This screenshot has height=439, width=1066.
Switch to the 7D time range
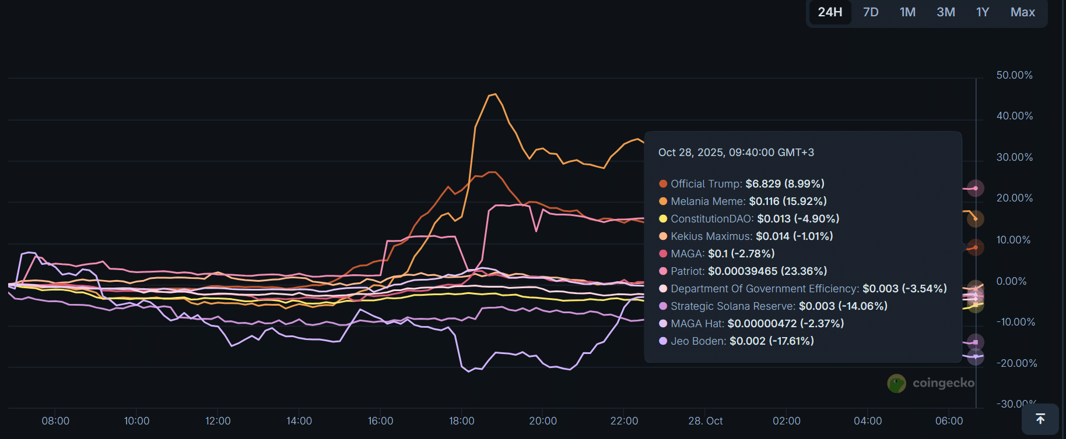(x=870, y=12)
